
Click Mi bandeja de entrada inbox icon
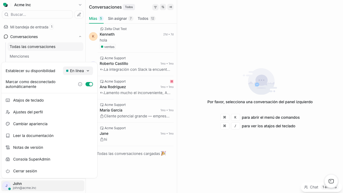click(6, 27)
